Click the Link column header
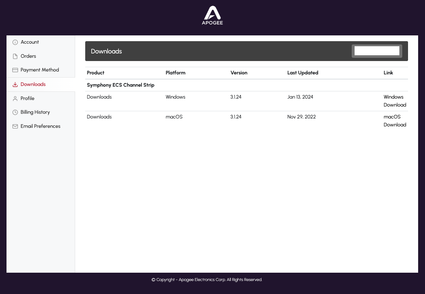 click(x=388, y=73)
